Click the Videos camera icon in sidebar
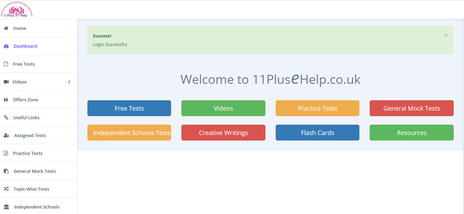Image resolution: width=464 pixels, height=214 pixels. pyautogui.click(x=6, y=82)
